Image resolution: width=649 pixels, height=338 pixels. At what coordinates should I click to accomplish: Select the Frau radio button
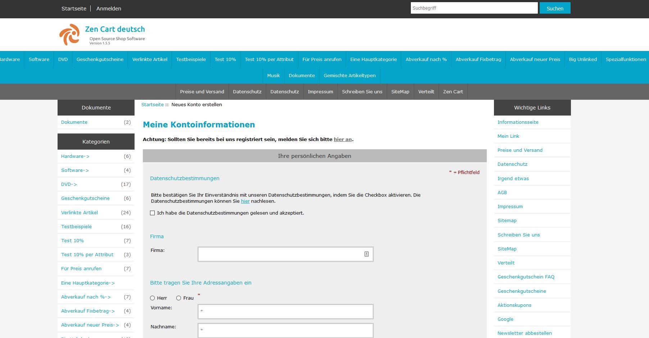point(178,297)
